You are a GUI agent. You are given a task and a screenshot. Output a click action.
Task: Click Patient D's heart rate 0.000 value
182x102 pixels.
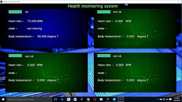click(120, 65)
